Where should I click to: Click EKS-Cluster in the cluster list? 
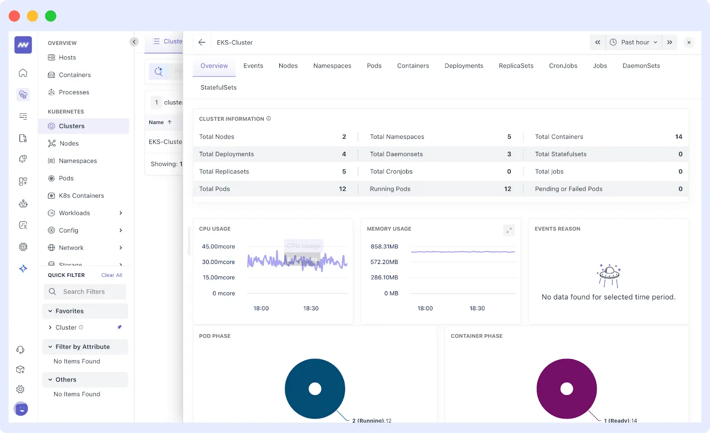tap(165, 141)
